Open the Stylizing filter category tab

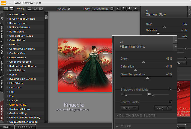point(2,50)
